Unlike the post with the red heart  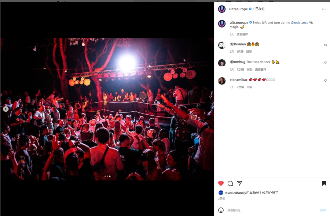coord(221,183)
